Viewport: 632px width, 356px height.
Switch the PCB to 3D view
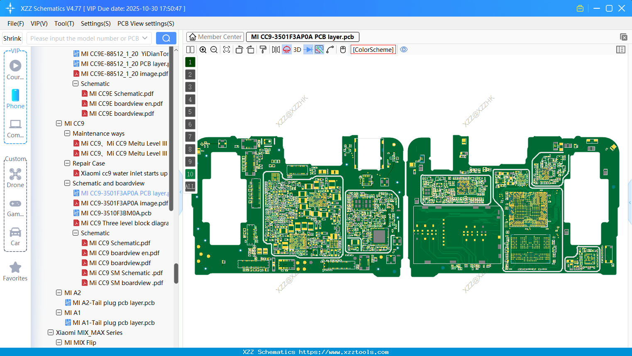[x=297, y=49]
